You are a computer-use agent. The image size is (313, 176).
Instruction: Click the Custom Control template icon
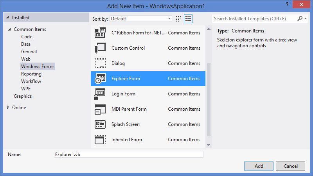tap(100, 48)
